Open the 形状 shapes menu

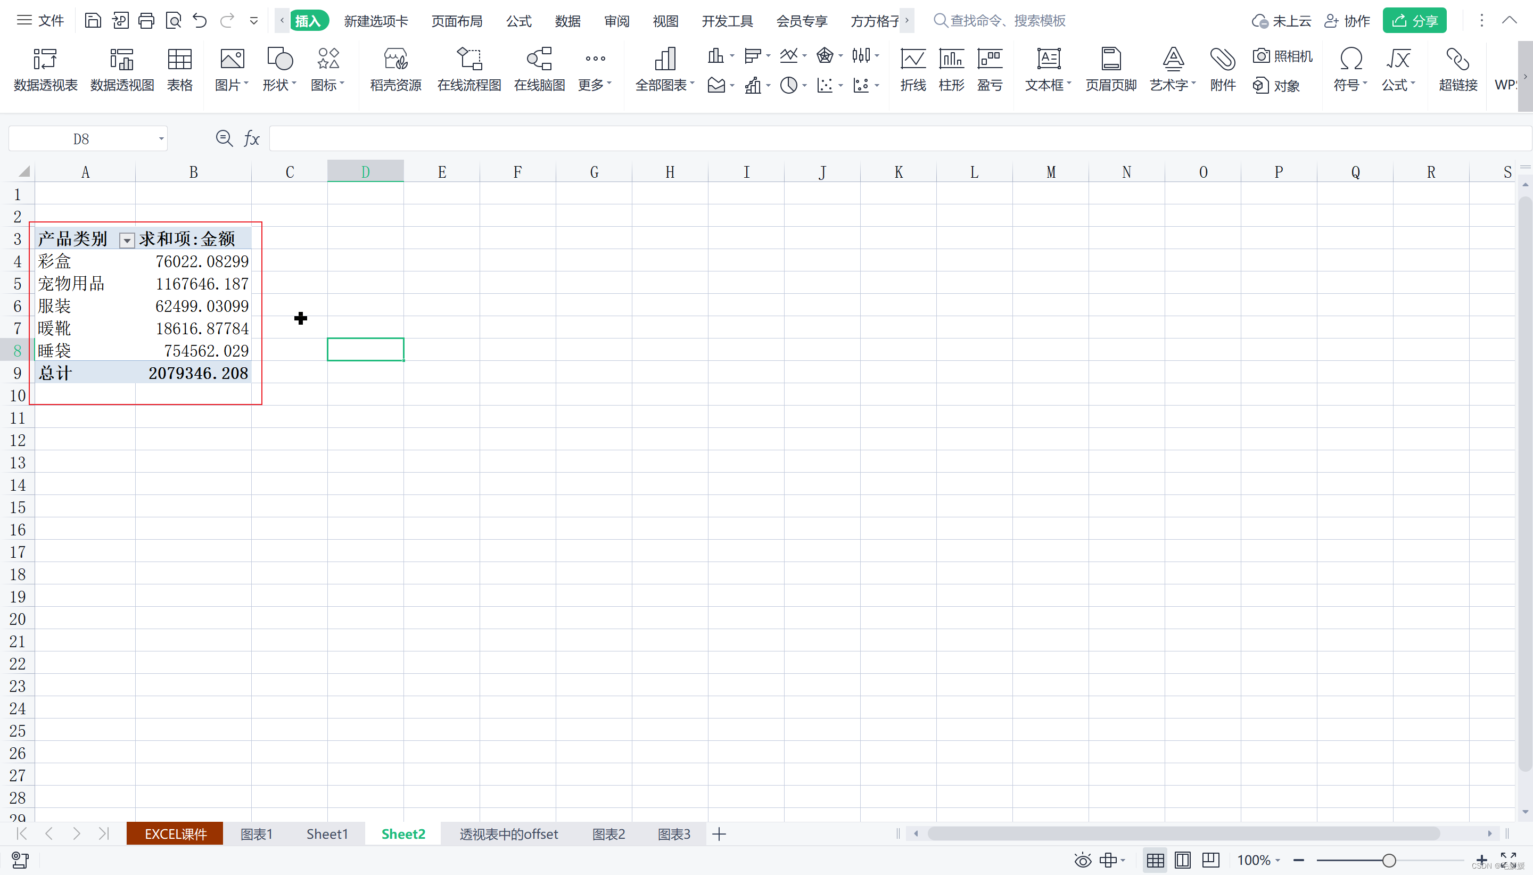point(279,70)
